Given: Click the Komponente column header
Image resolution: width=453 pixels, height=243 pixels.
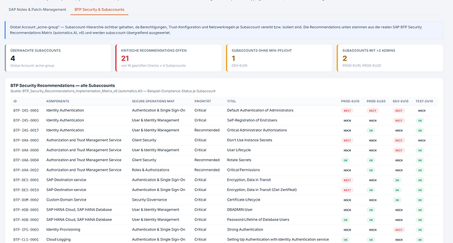Looking at the screenshot, I should [x=58, y=101].
